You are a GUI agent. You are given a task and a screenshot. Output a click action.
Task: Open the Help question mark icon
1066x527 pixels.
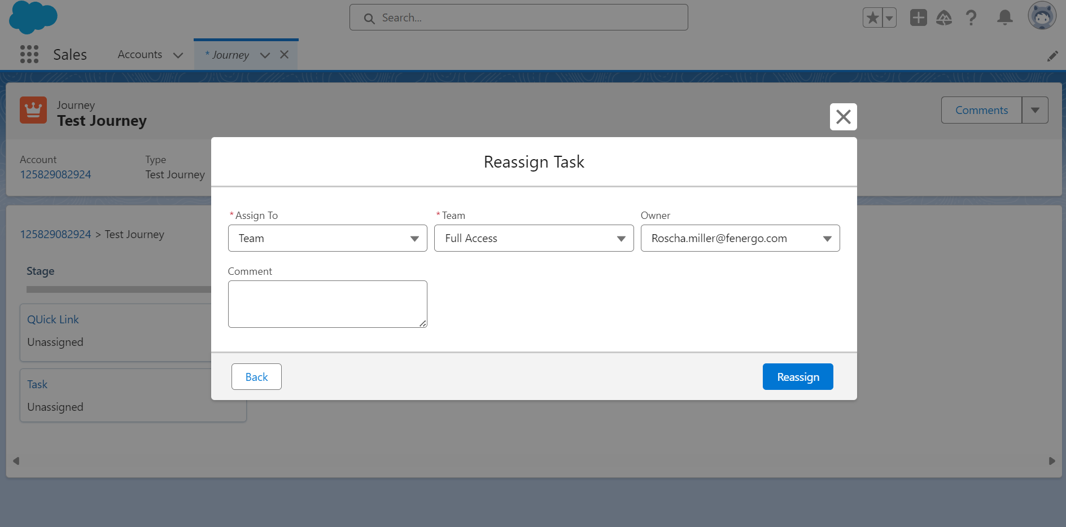(971, 18)
